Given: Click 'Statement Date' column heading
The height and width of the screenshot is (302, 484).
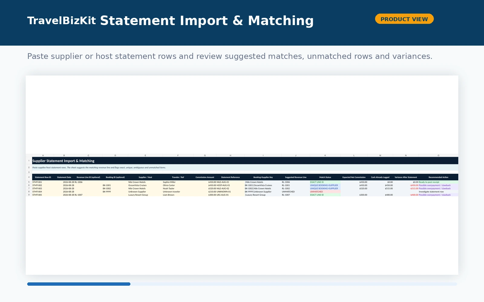Looking at the screenshot, I should click(64, 177).
